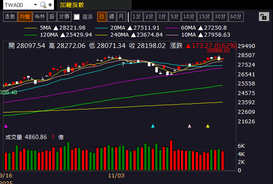The width and height of the screenshot is (273, 184).
Task: Click the red peak label 28568.02
Action: point(218,51)
